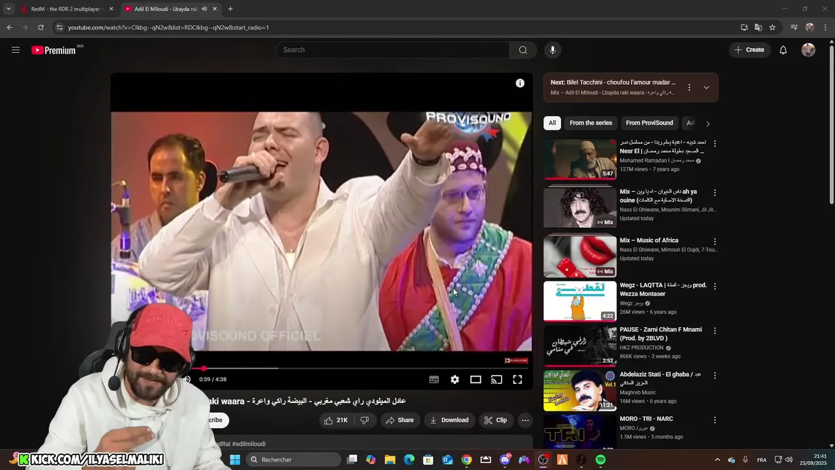This screenshot has height=470, width=835.
Task: Go to YouTube Premium home logo
Action: click(x=53, y=50)
